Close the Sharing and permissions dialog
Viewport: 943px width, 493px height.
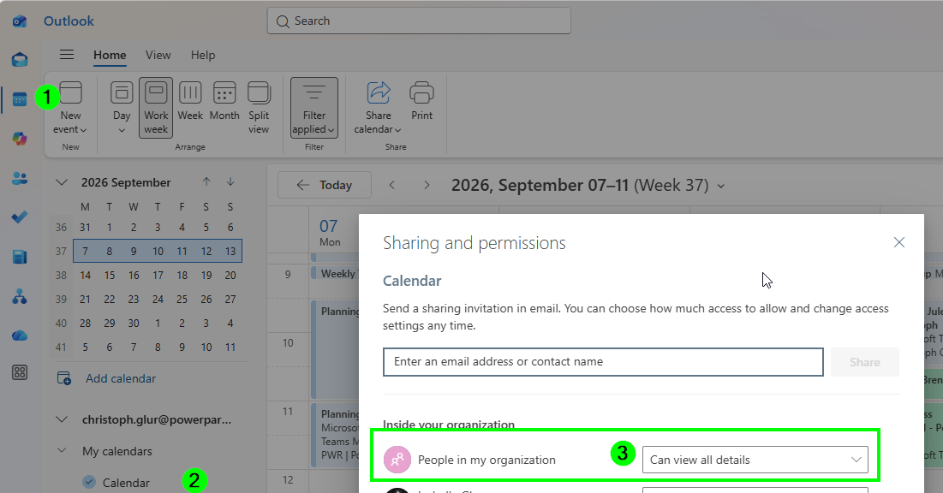pyautogui.click(x=899, y=242)
